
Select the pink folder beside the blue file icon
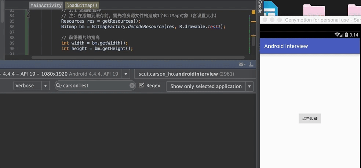(314, 10)
